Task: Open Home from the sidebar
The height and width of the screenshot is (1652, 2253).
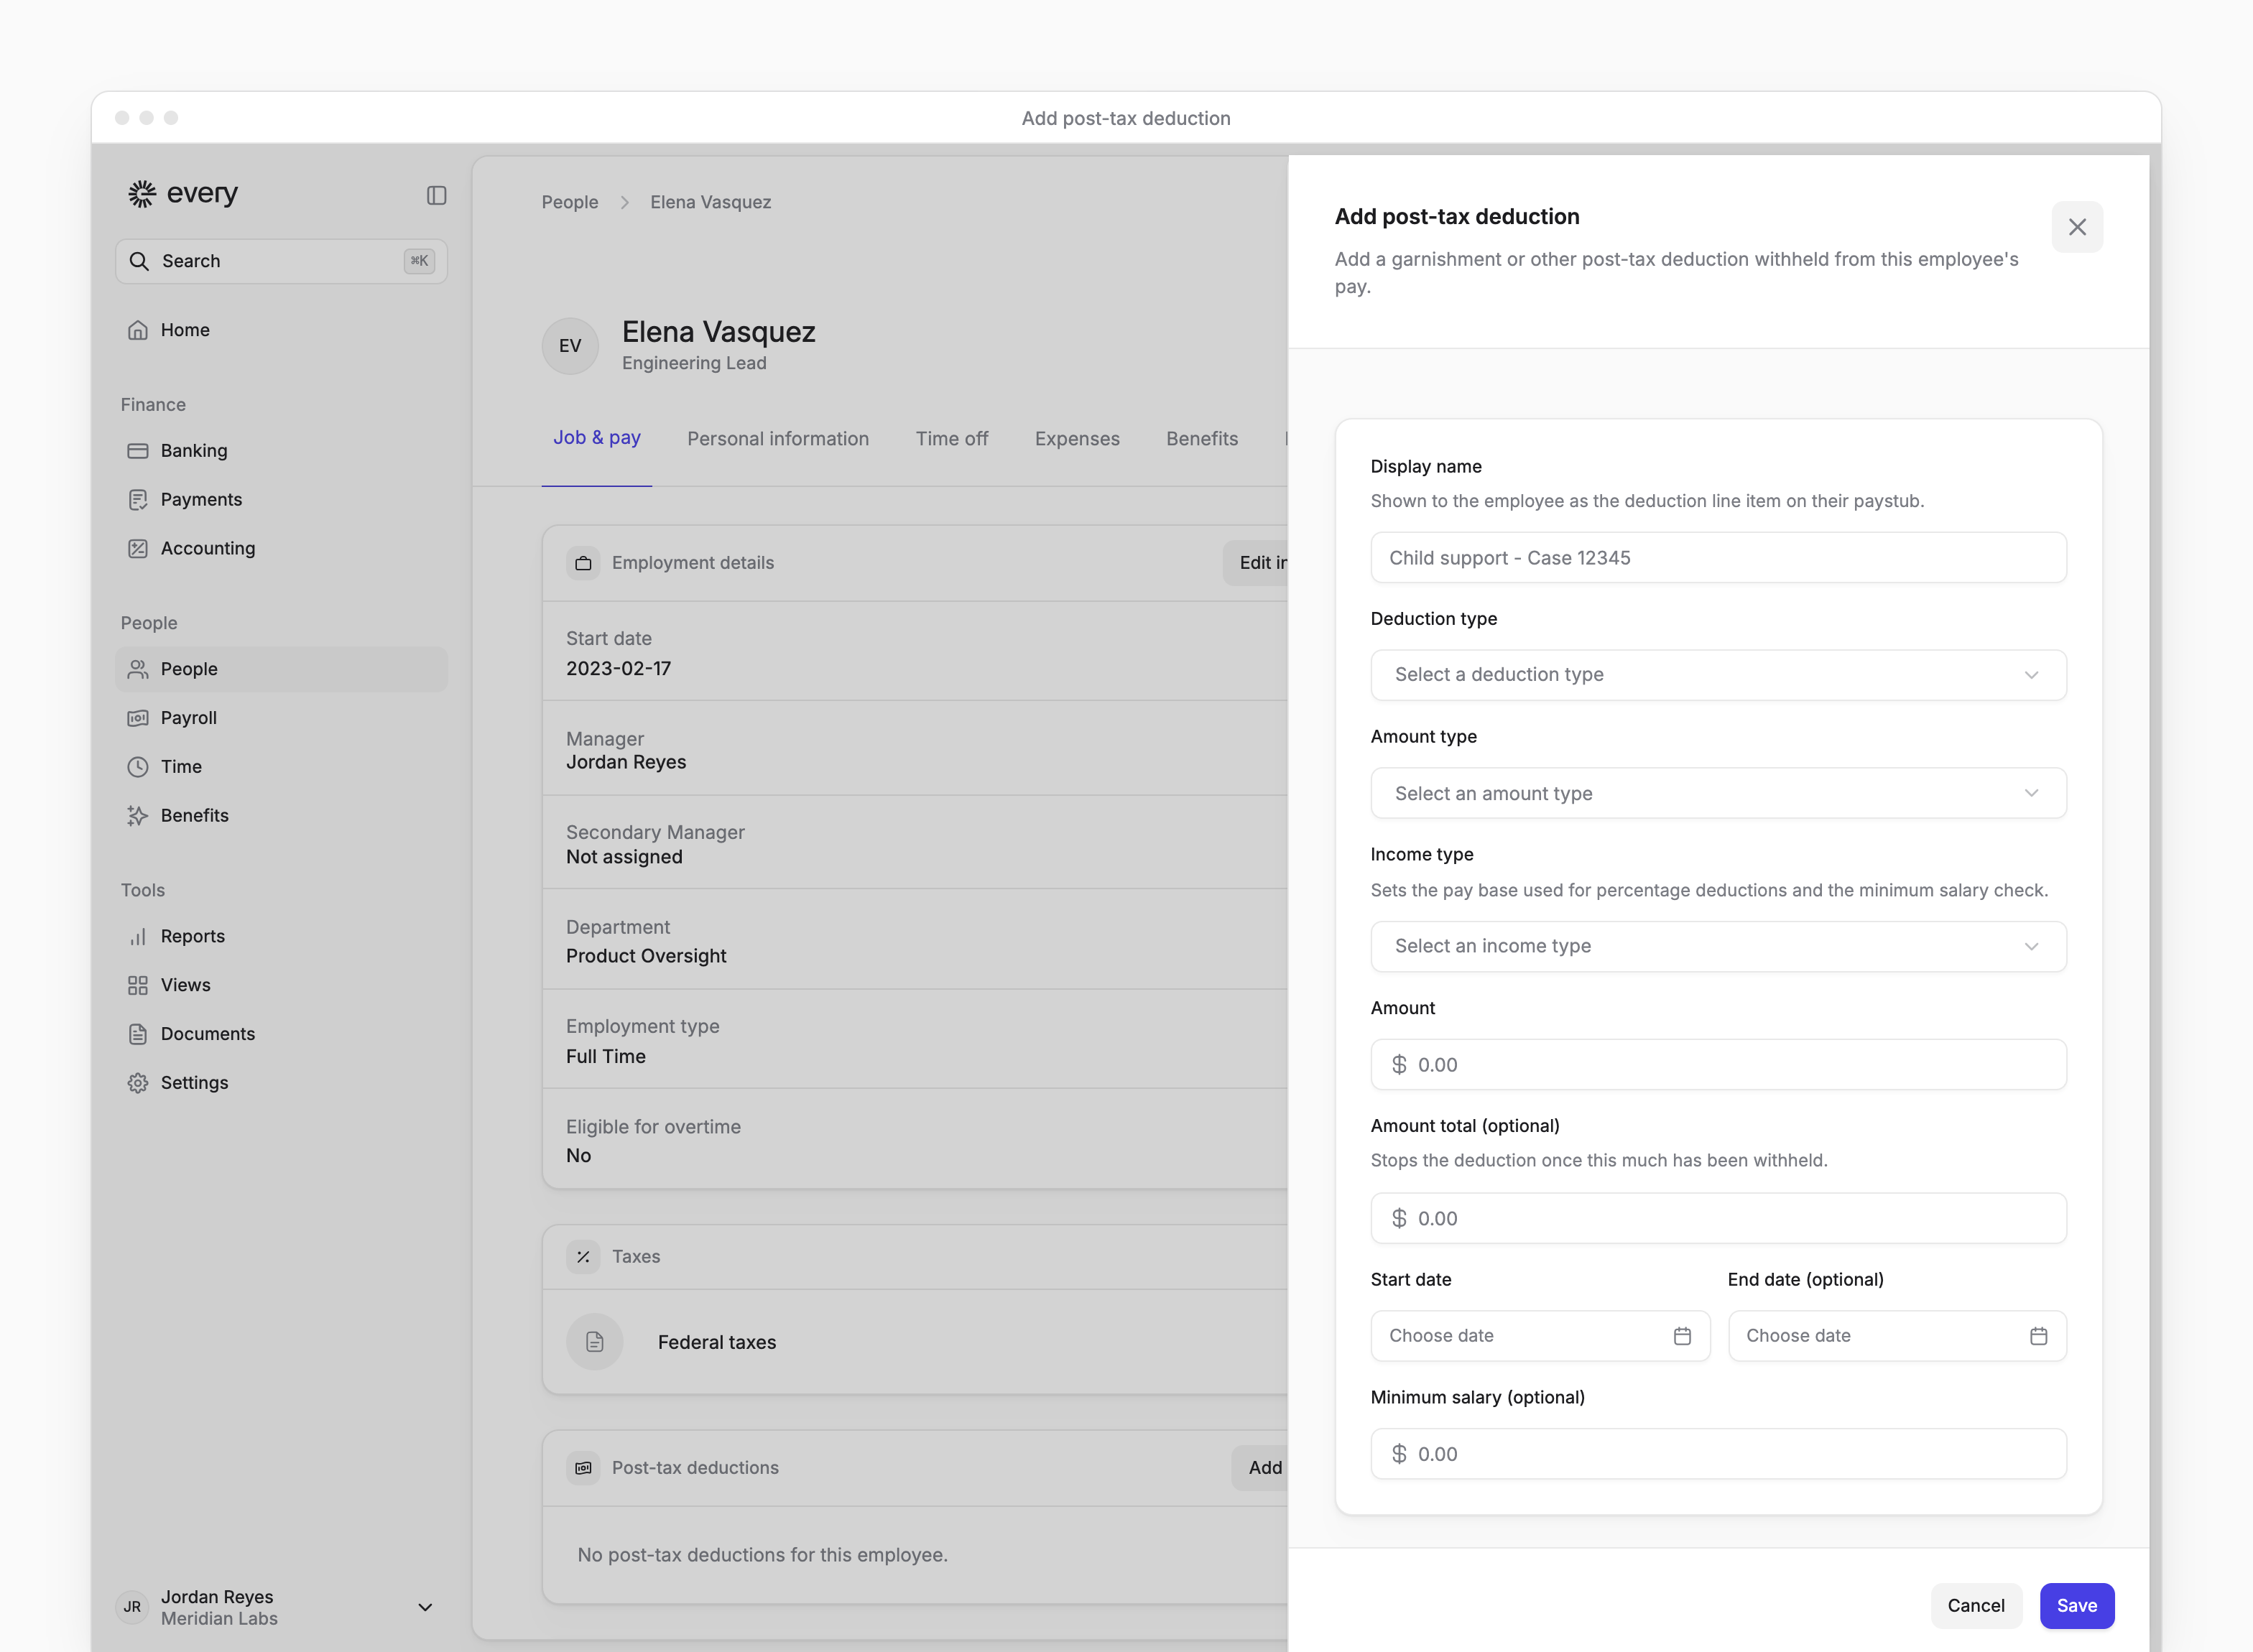Action: [281, 330]
